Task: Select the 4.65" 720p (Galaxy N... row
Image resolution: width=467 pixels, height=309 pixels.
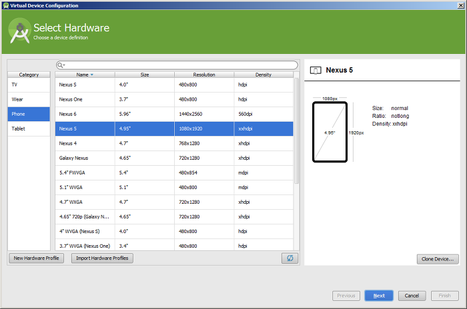Action: coord(174,216)
